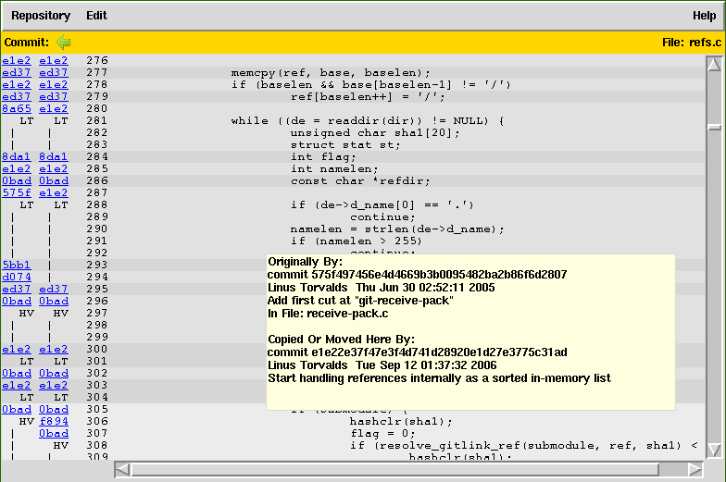The height and width of the screenshot is (482, 726).
Task: Open commit link 575f on line 287
Action: 17,192
